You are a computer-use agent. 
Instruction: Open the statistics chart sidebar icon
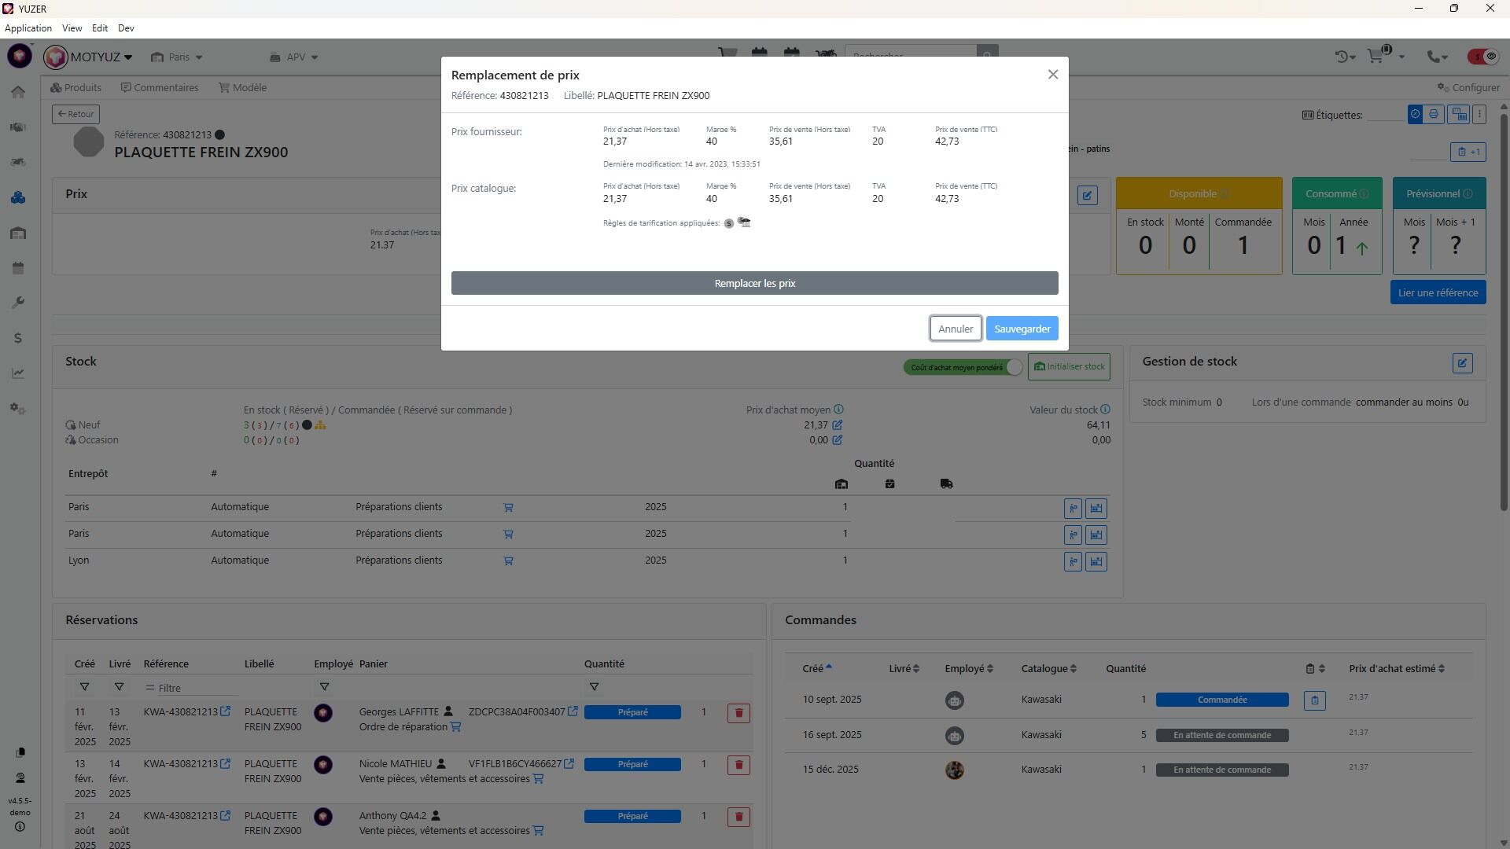pyautogui.click(x=18, y=373)
